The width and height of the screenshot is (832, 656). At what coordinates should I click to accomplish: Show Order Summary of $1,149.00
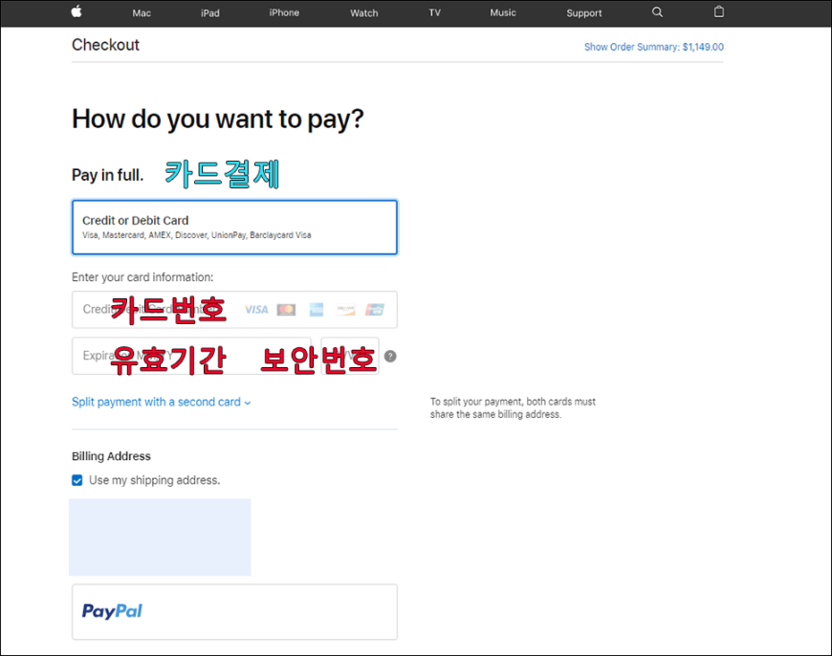click(x=654, y=47)
